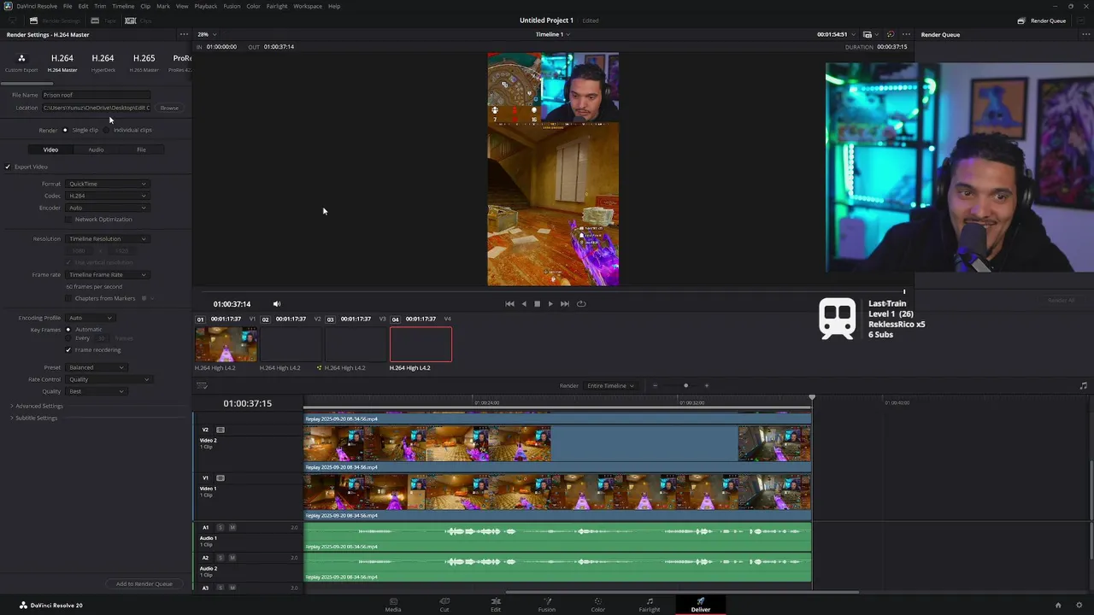Open the Quality dropdown showing Best
This screenshot has height=615, width=1094.
coord(96,391)
